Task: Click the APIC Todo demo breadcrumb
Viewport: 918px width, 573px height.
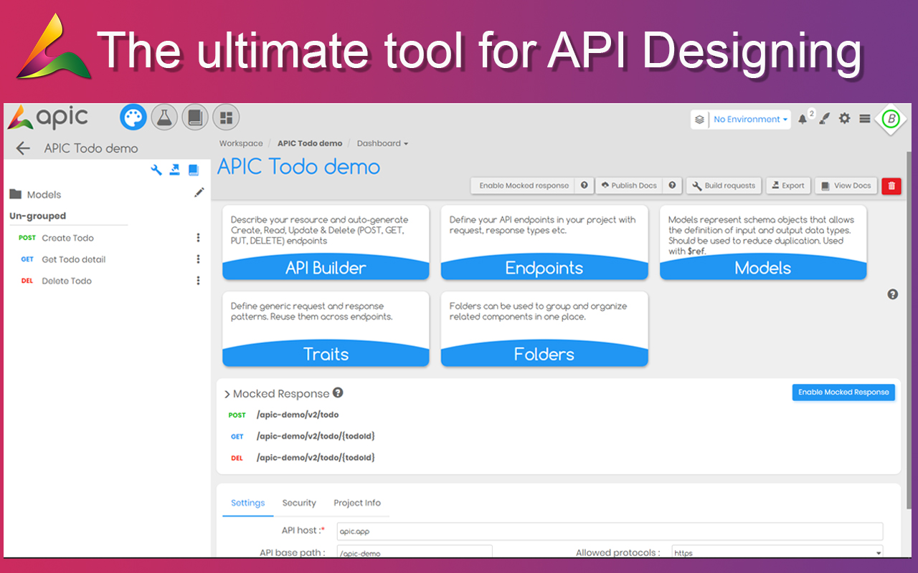Action: (x=310, y=143)
